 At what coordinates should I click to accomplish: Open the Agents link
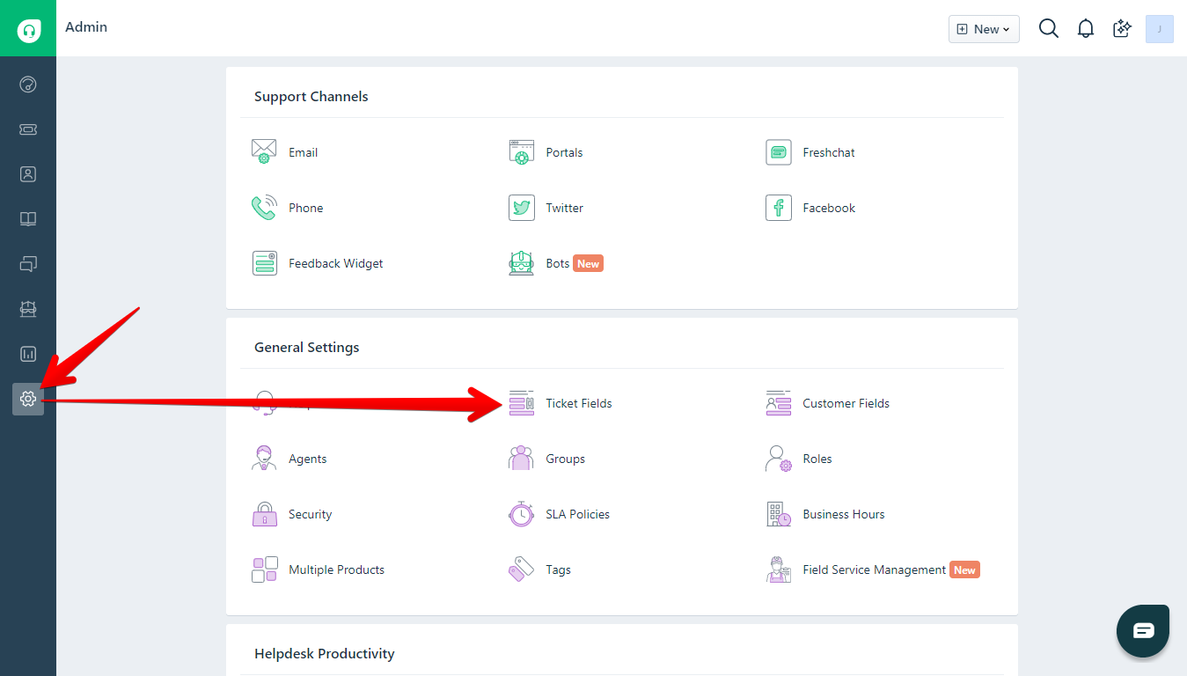tap(307, 459)
